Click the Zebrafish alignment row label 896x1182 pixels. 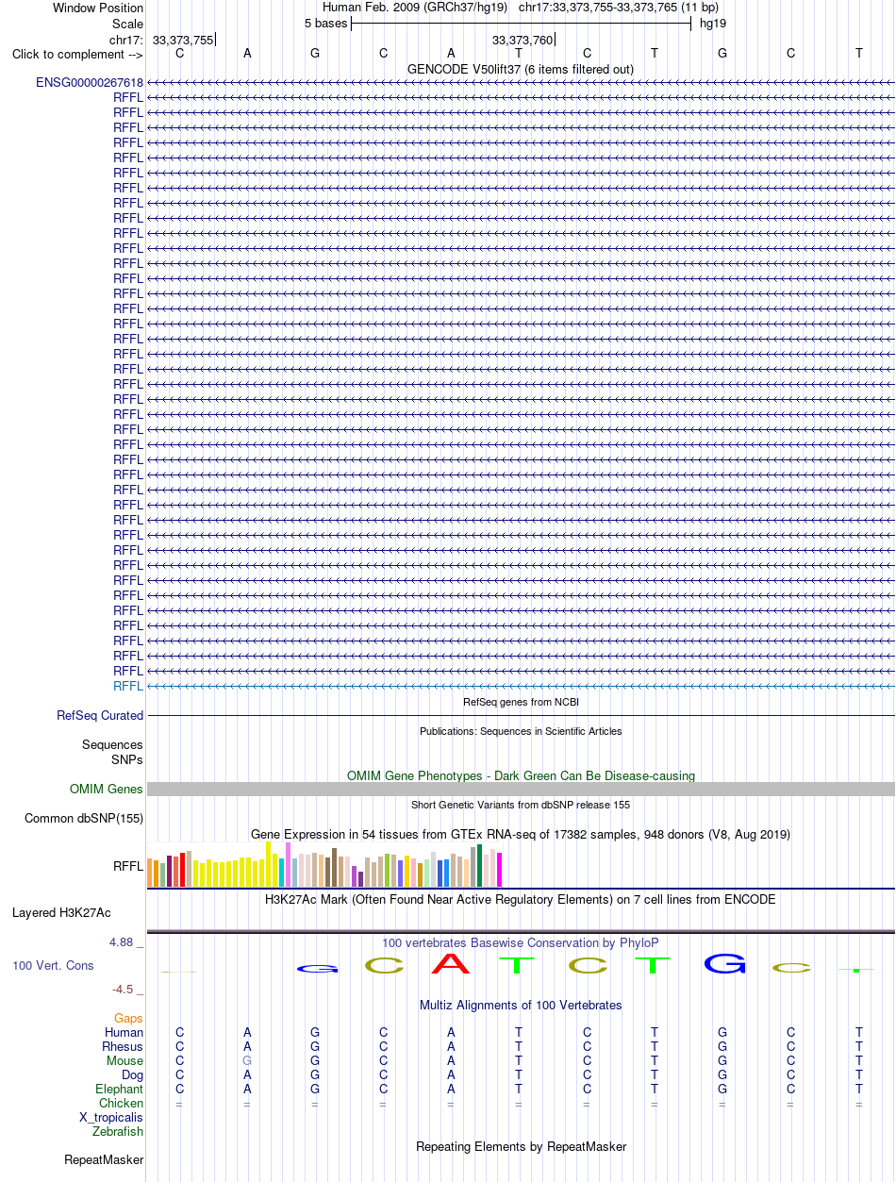[x=118, y=1132]
